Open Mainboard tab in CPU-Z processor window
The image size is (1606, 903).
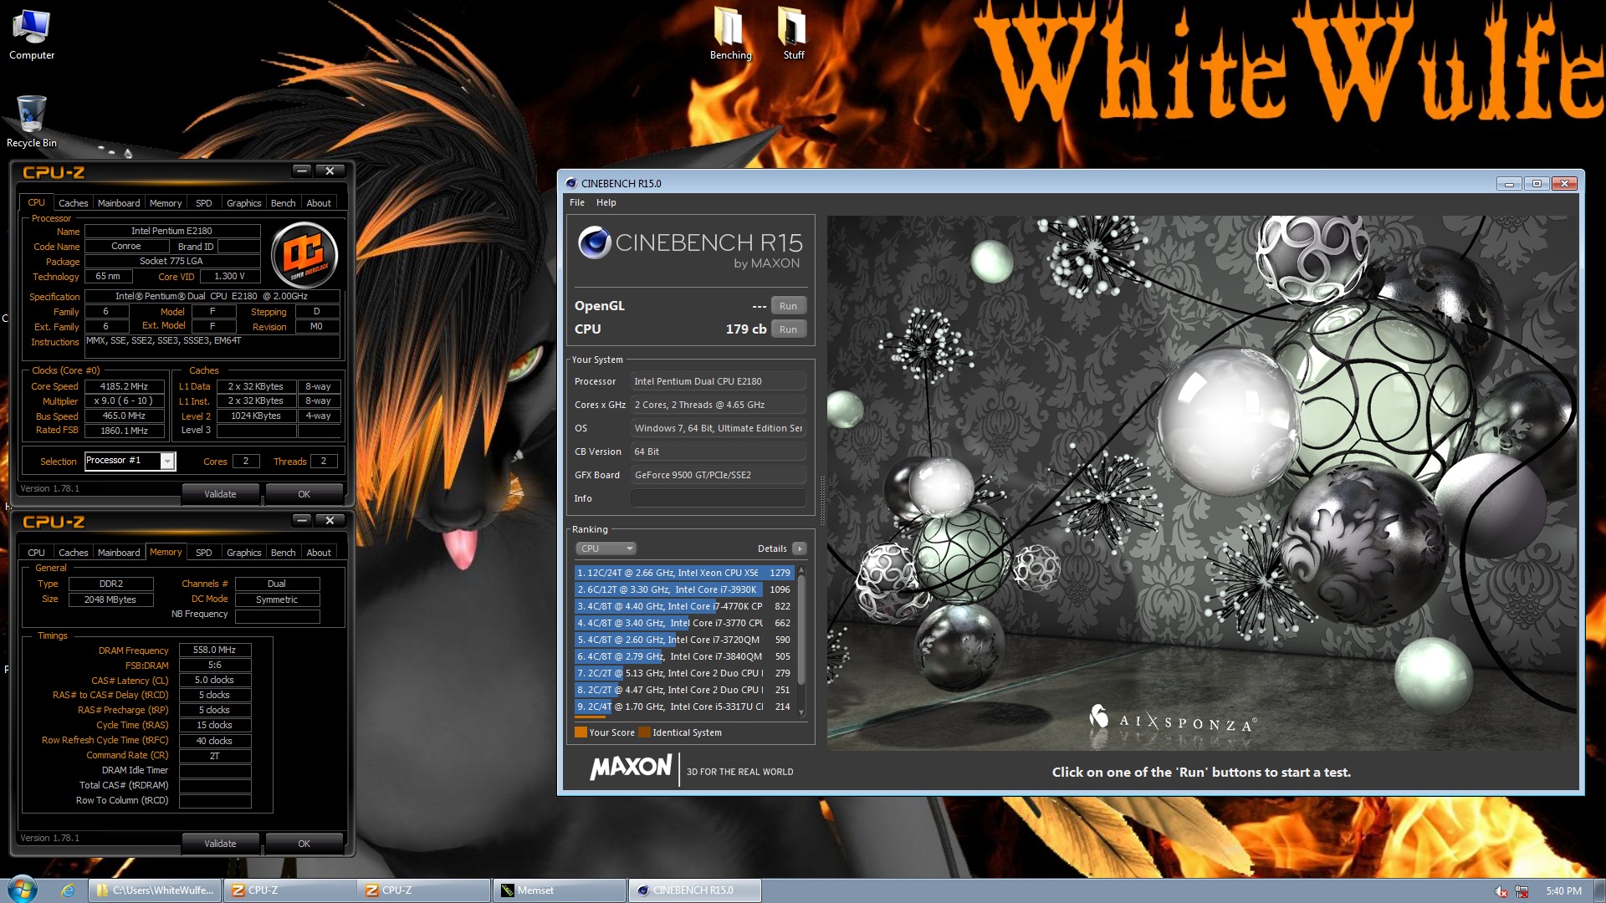point(119,203)
